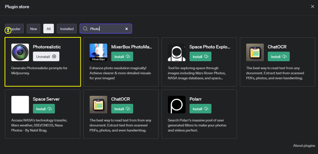The image size is (318, 154).
Task: Click the Space Photo Explo... title
Action: pos(210,47)
